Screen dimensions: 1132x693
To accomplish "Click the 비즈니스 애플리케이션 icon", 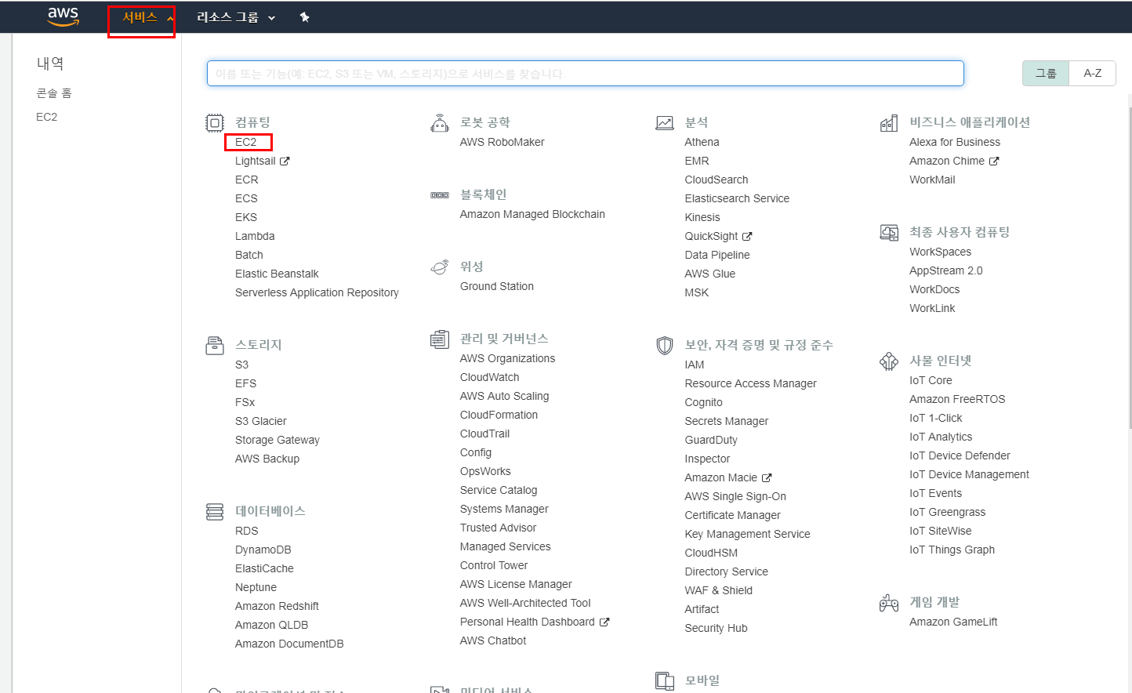I will coord(889,123).
